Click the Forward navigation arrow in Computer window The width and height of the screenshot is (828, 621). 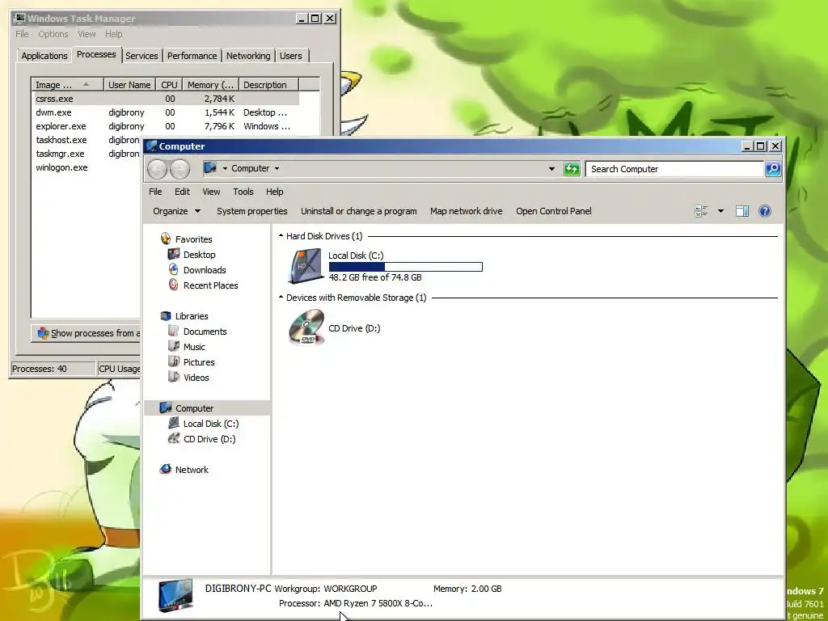tap(180, 169)
